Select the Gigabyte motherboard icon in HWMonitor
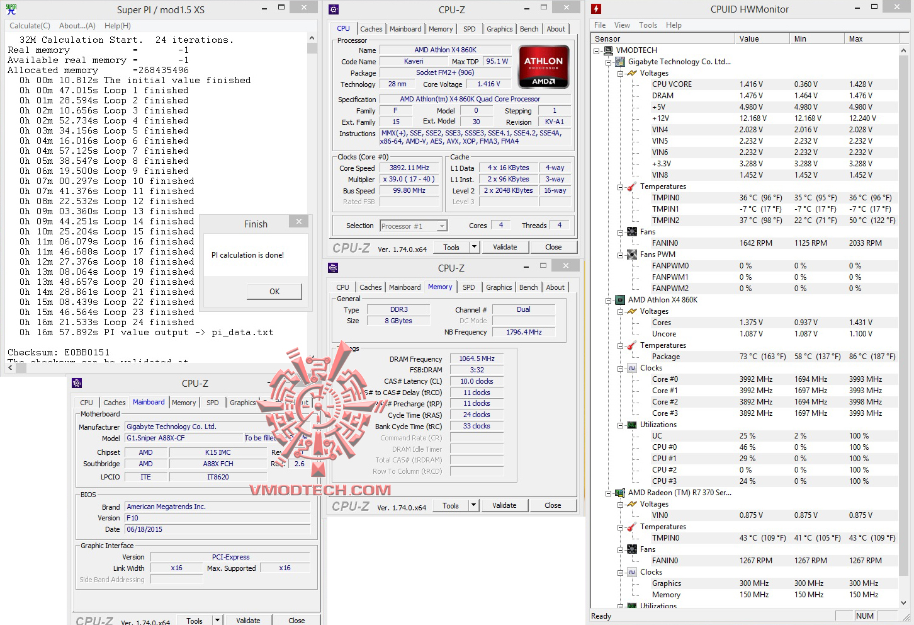914x625 pixels. 620,62
